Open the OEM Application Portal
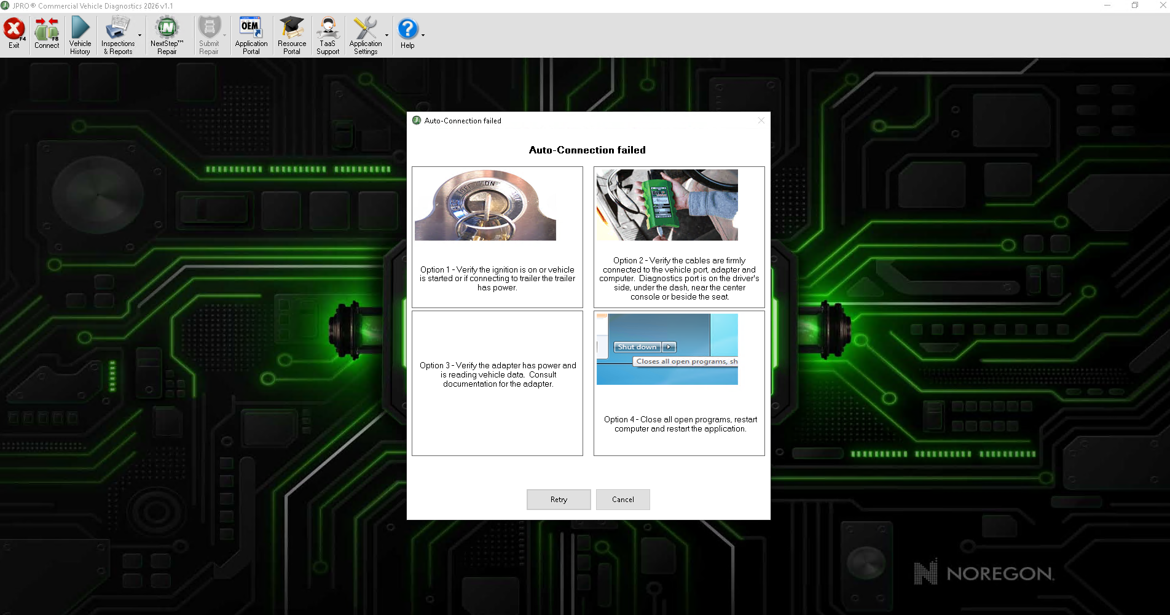1170x615 pixels. (x=251, y=35)
